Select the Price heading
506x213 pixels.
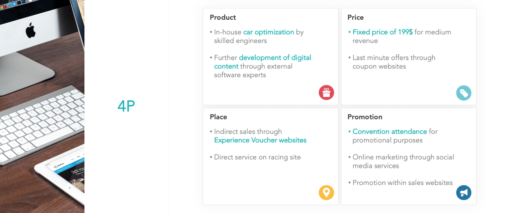click(355, 17)
